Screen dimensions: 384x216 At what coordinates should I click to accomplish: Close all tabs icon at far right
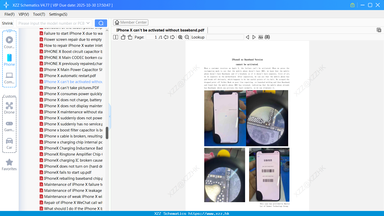379,30
